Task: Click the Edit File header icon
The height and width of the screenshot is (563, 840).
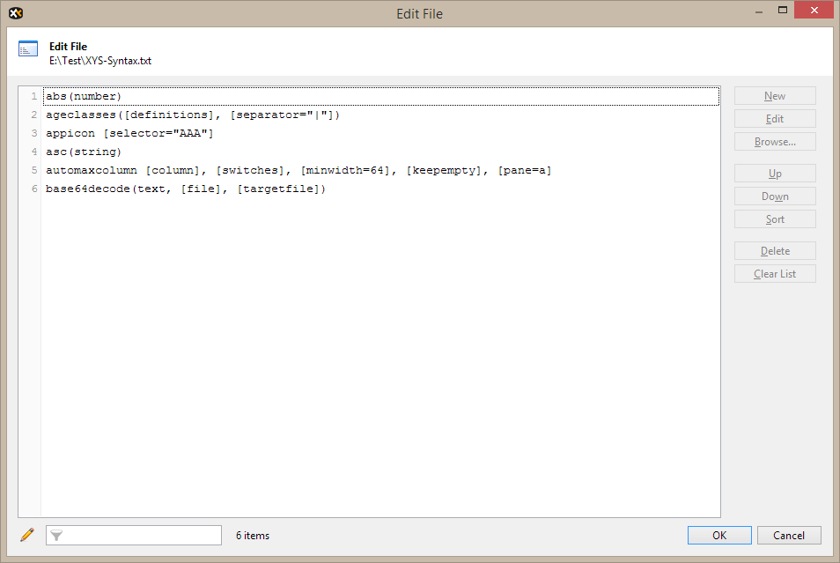Action: click(x=28, y=49)
